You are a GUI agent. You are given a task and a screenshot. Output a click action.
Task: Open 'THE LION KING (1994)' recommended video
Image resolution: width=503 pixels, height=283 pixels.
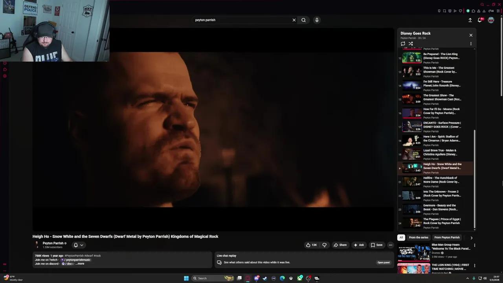450,267
